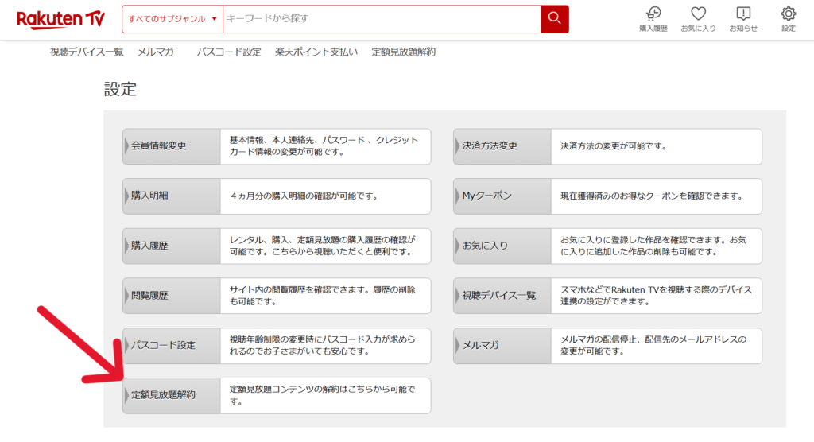Open notifications お知らせ icon

743,19
